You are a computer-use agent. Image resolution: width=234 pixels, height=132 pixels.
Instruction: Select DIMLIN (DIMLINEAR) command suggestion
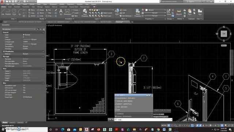click(133, 101)
